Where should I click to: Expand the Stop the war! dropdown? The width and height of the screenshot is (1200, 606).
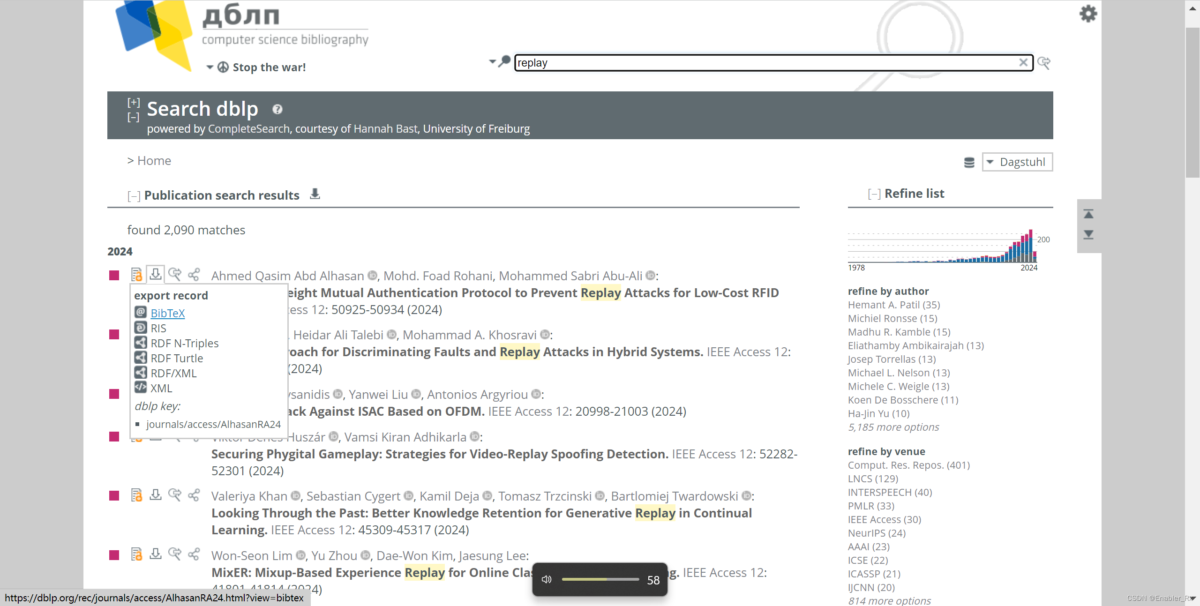click(210, 67)
